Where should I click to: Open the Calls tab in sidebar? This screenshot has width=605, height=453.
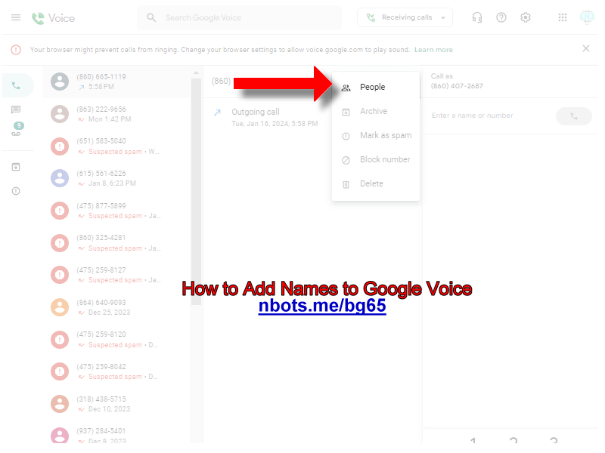pyautogui.click(x=16, y=85)
